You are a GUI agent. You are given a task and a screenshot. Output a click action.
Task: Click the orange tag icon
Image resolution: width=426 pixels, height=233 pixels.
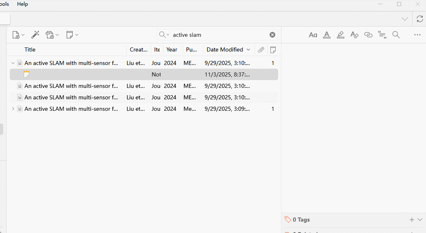coord(288,220)
